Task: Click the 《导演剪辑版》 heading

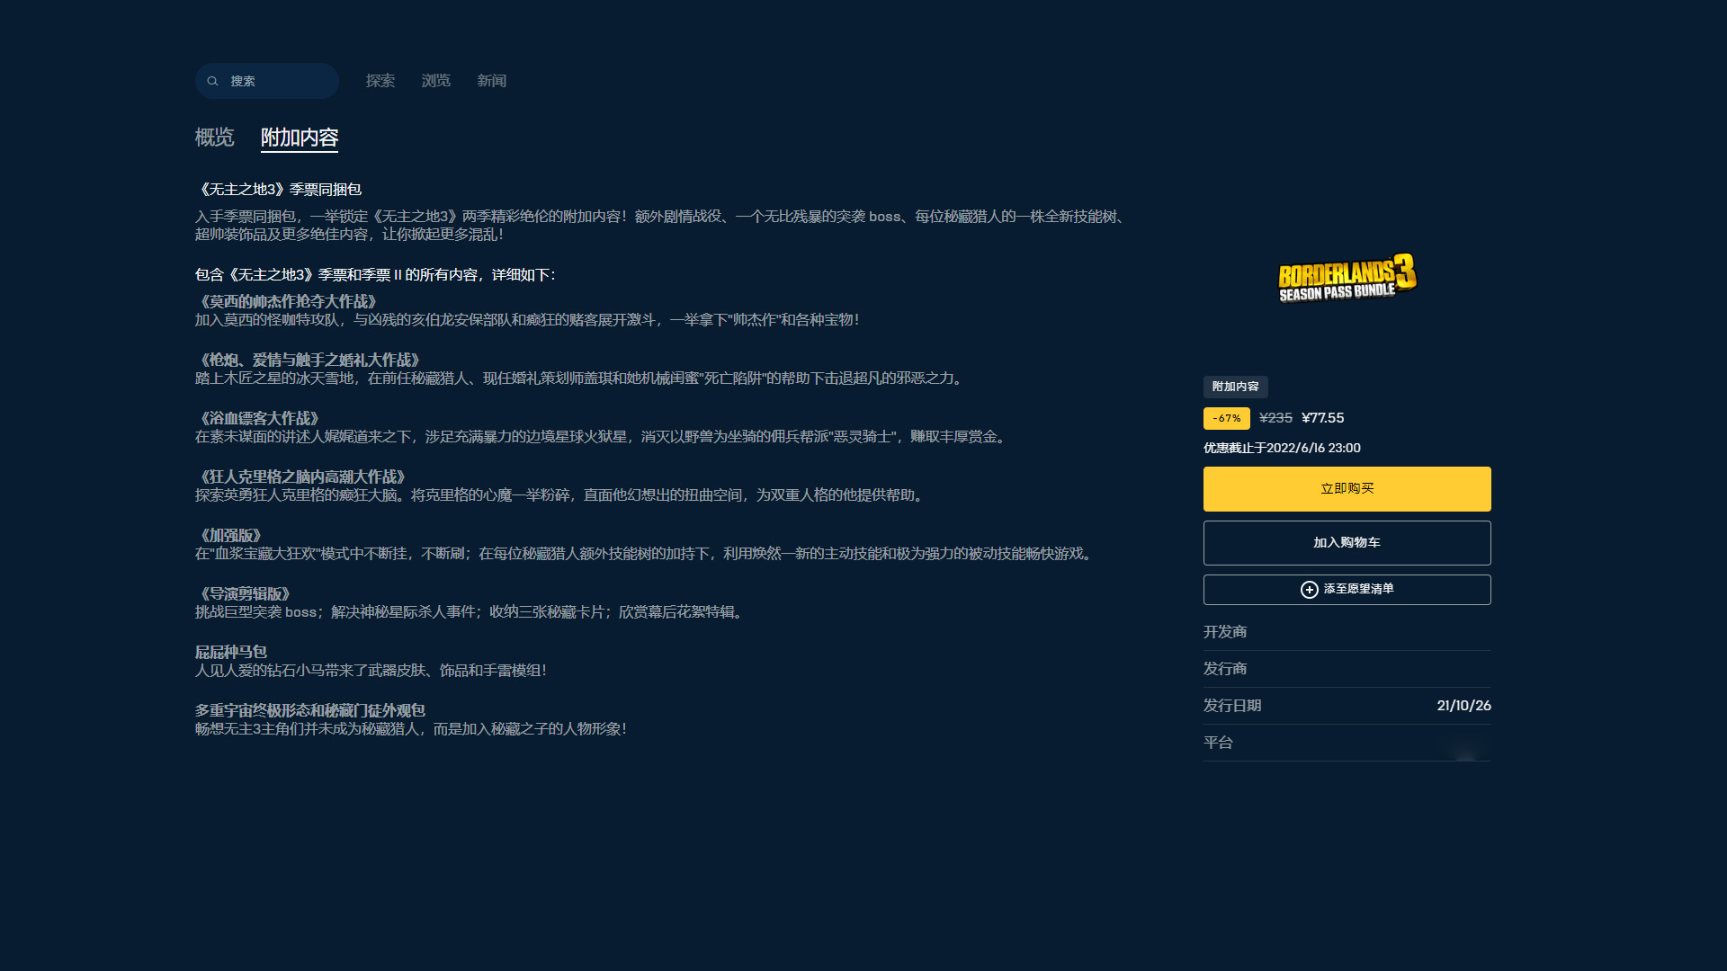Action: [x=243, y=594]
